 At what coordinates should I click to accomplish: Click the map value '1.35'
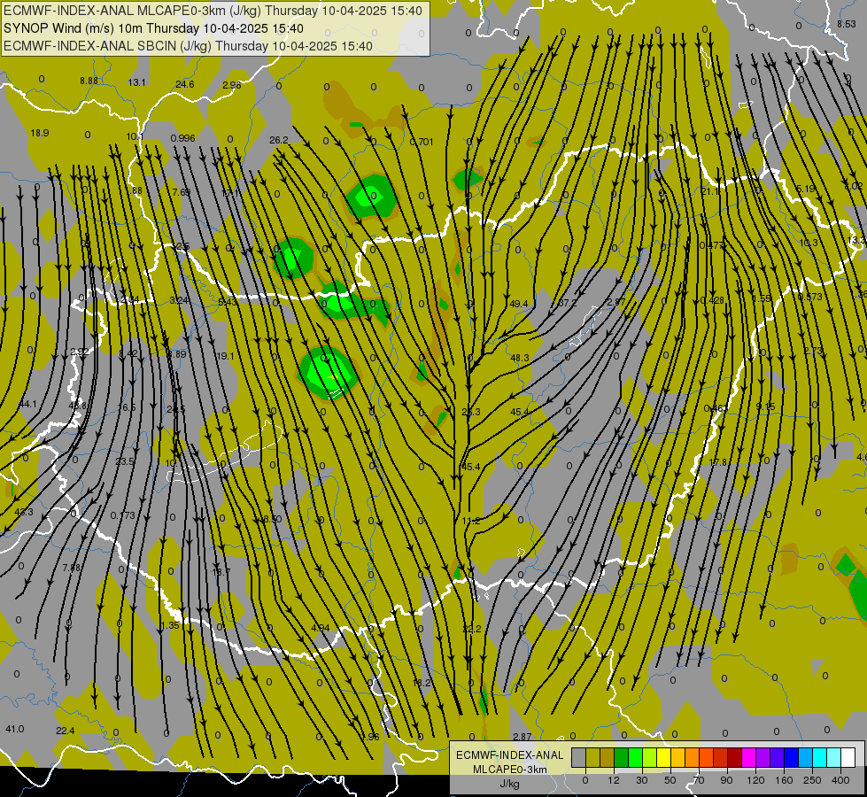[x=170, y=625]
